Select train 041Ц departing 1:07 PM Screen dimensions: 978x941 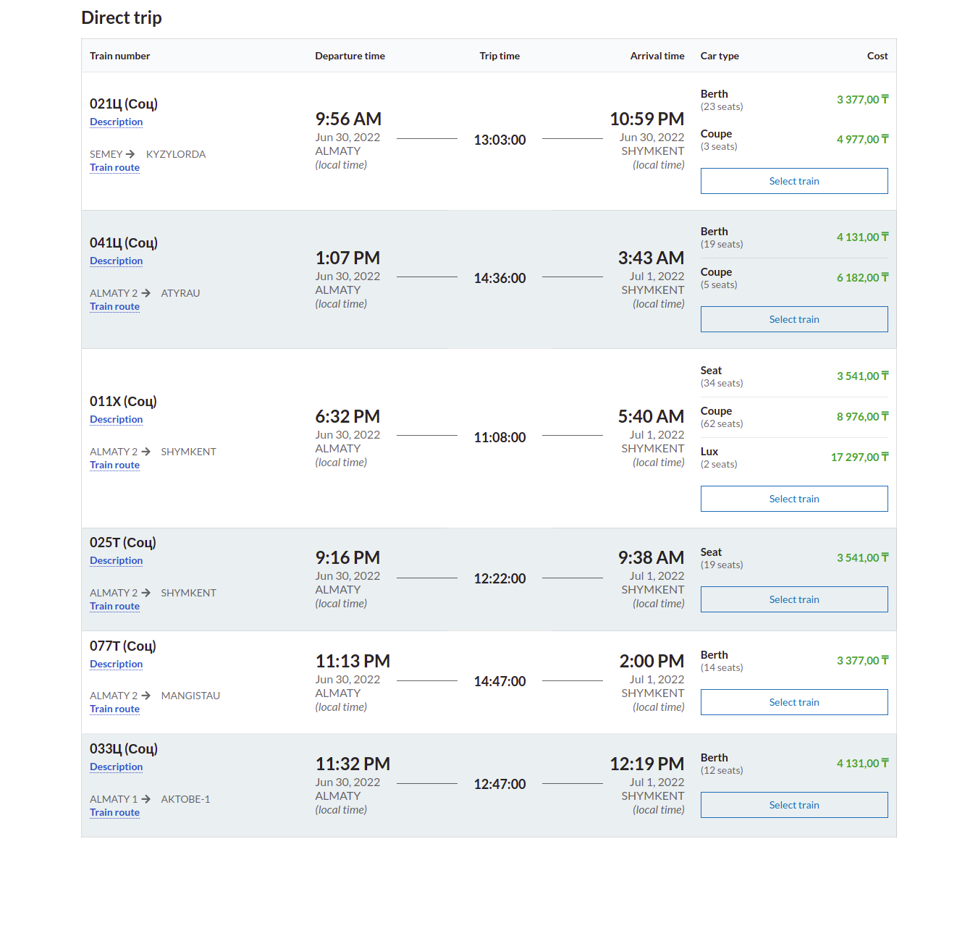pos(793,319)
